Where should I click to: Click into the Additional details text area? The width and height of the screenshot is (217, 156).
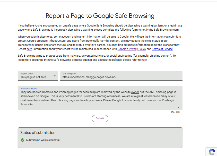tap(100, 98)
